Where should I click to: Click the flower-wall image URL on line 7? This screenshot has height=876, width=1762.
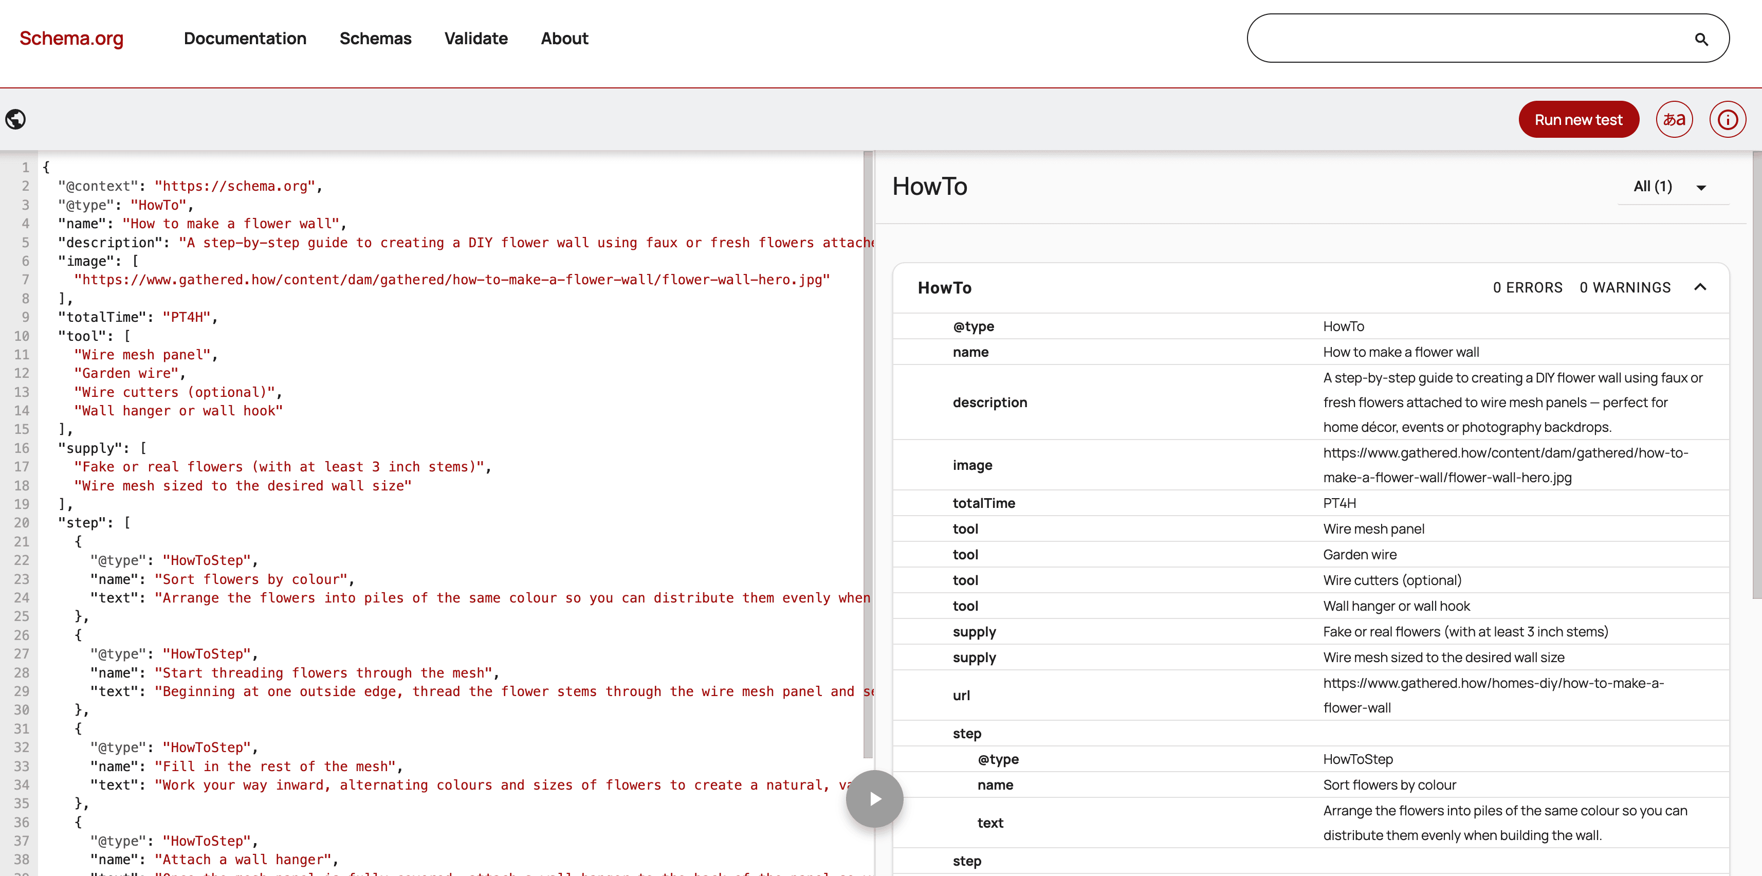[x=451, y=279]
